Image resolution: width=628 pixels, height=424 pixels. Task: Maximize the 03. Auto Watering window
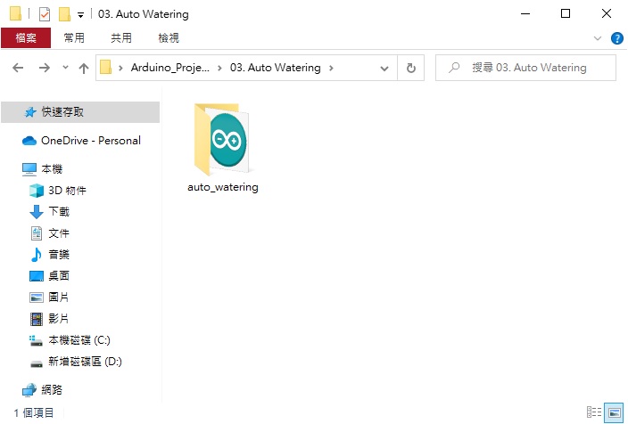[566, 14]
